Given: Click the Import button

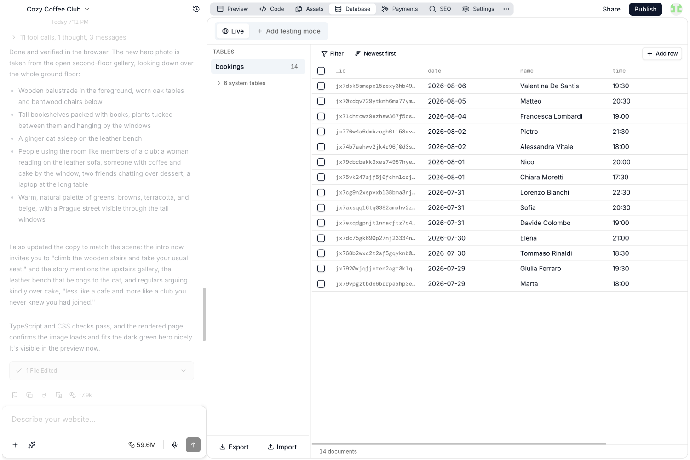Looking at the screenshot, I should (x=282, y=447).
